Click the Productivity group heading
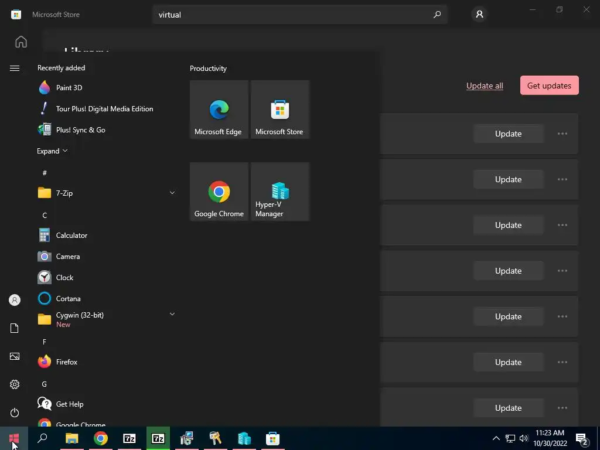 click(x=208, y=69)
